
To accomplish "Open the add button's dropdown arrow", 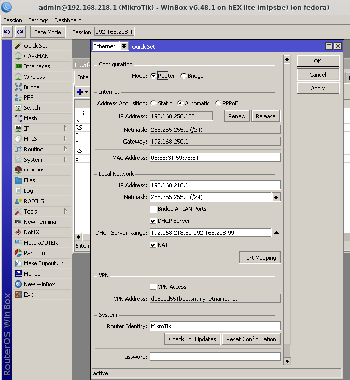I will (x=87, y=92).
